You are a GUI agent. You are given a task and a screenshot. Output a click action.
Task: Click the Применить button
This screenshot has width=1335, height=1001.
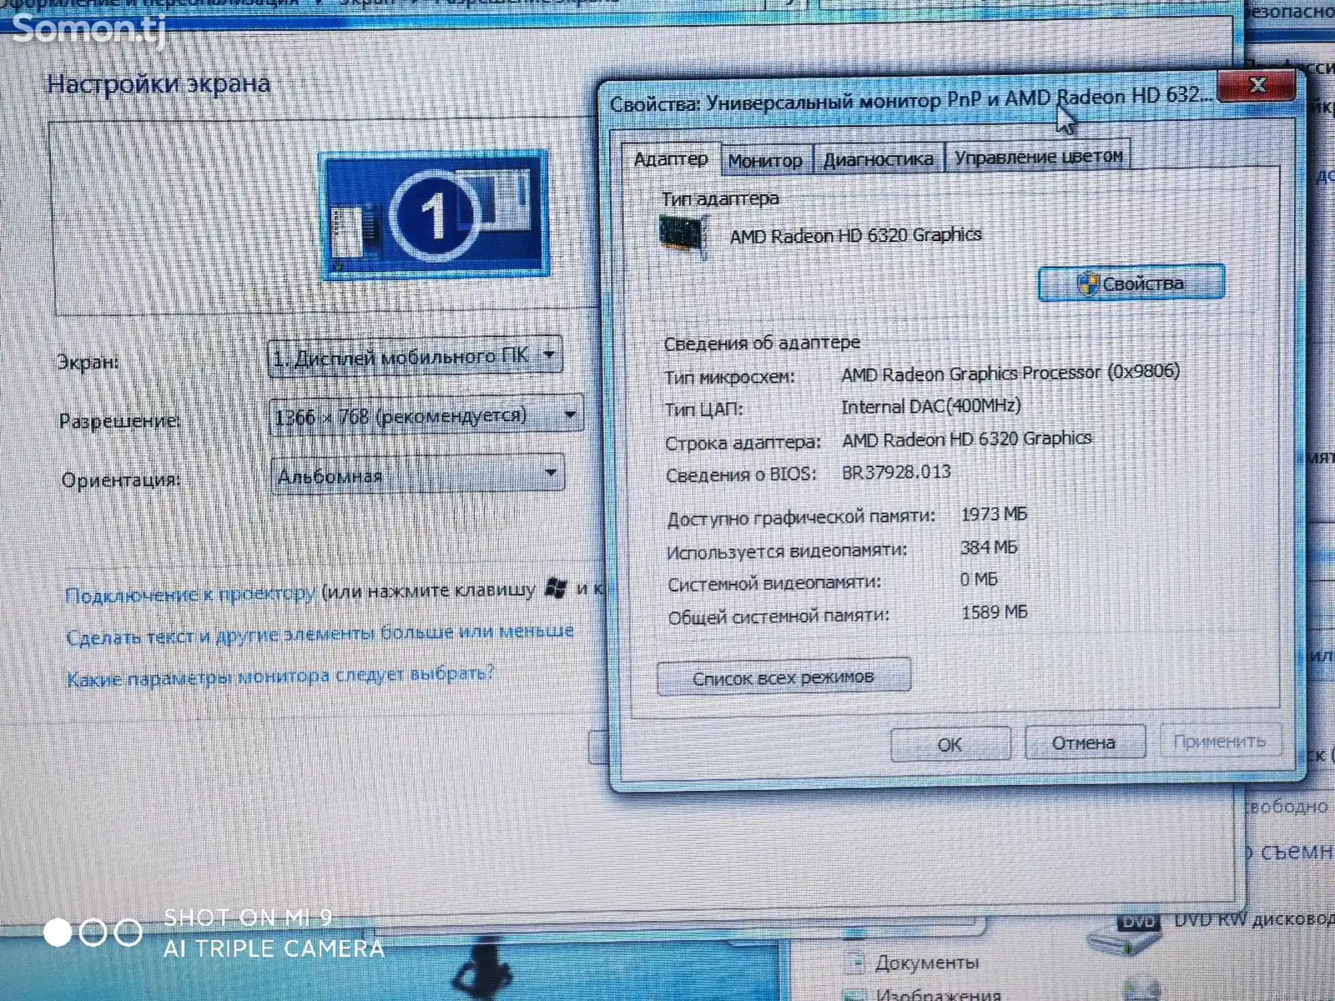coord(1220,741)
